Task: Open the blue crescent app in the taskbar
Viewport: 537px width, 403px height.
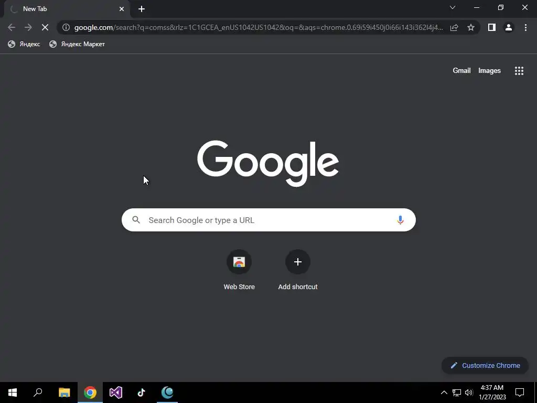Action: (167, 393)
